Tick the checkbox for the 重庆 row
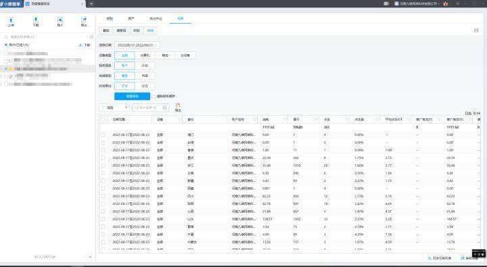Viewport: 487px width, 267px height. [103, 158]
